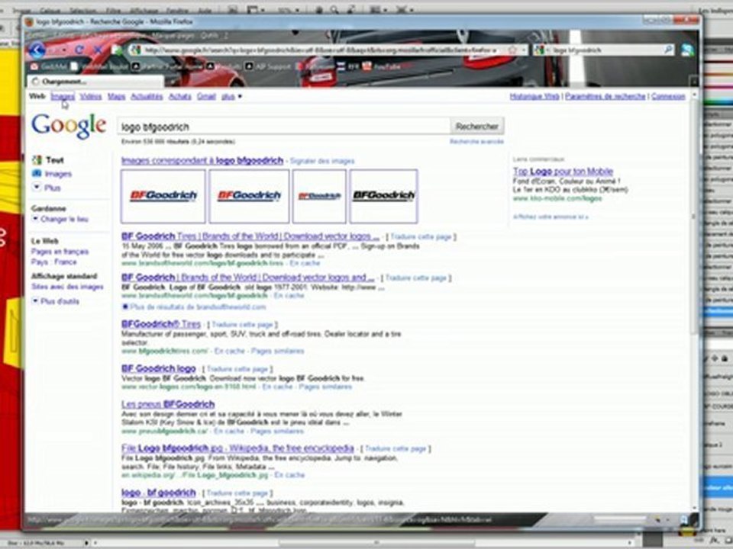Screen dimensions: 733x549
Task: Click 'Pages en français' filter
Action: [x=60, y=252]
